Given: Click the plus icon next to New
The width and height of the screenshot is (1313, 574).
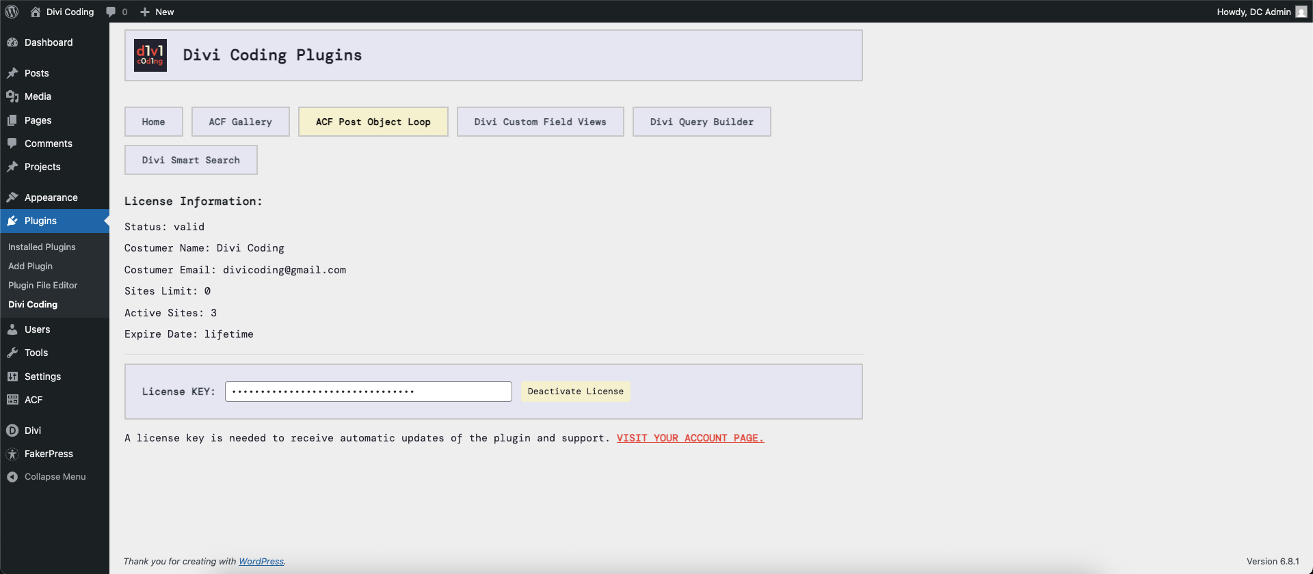Looking at the screenshot, I should (145, 12).
